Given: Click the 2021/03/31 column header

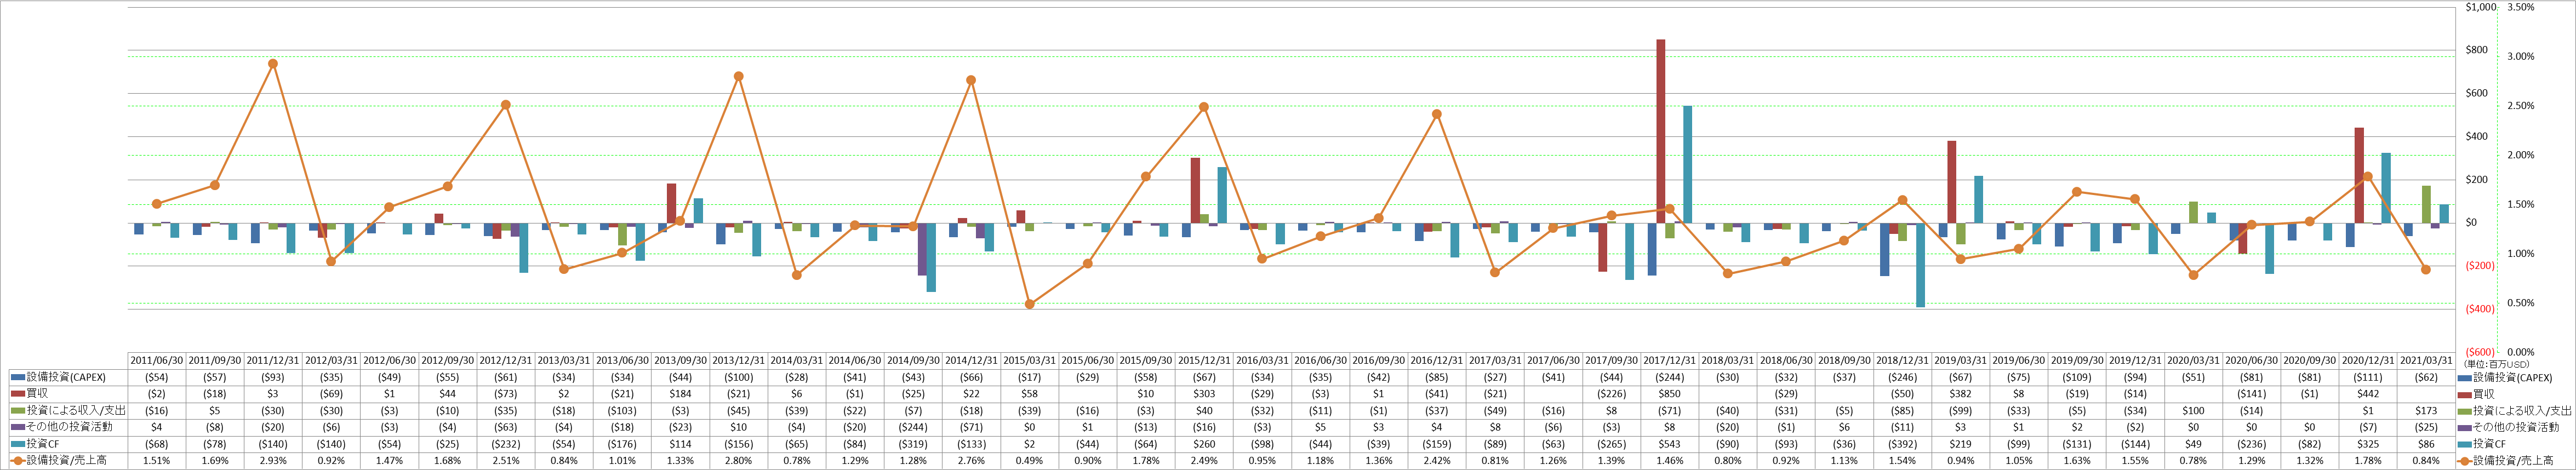Looking at the screenshot, I should point(2426,361).
